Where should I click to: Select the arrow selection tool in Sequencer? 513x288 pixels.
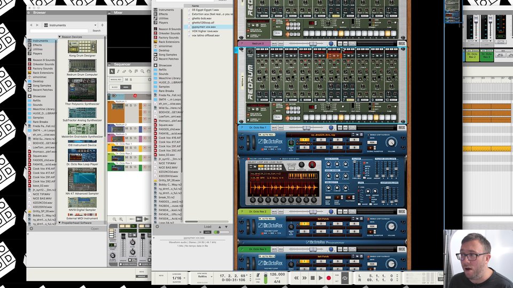112,71
